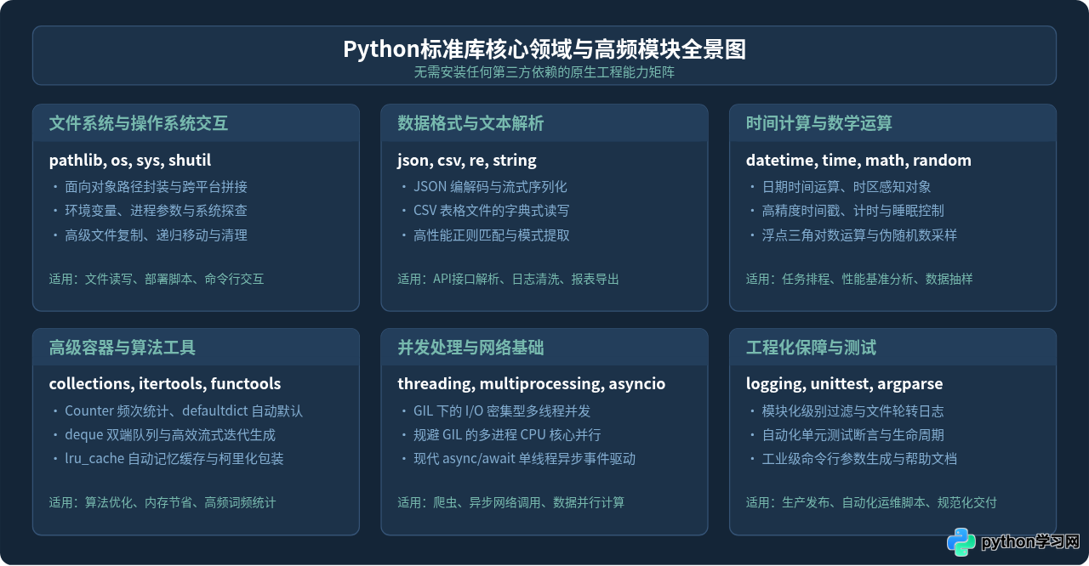Select subtitle '无需安装任何第三方依赖的原生工程能力矩阵'
This screenshot has height=566, width=1089.
pos(544,72)
